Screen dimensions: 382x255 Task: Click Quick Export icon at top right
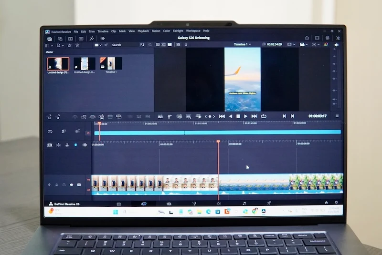click(307, 38)
